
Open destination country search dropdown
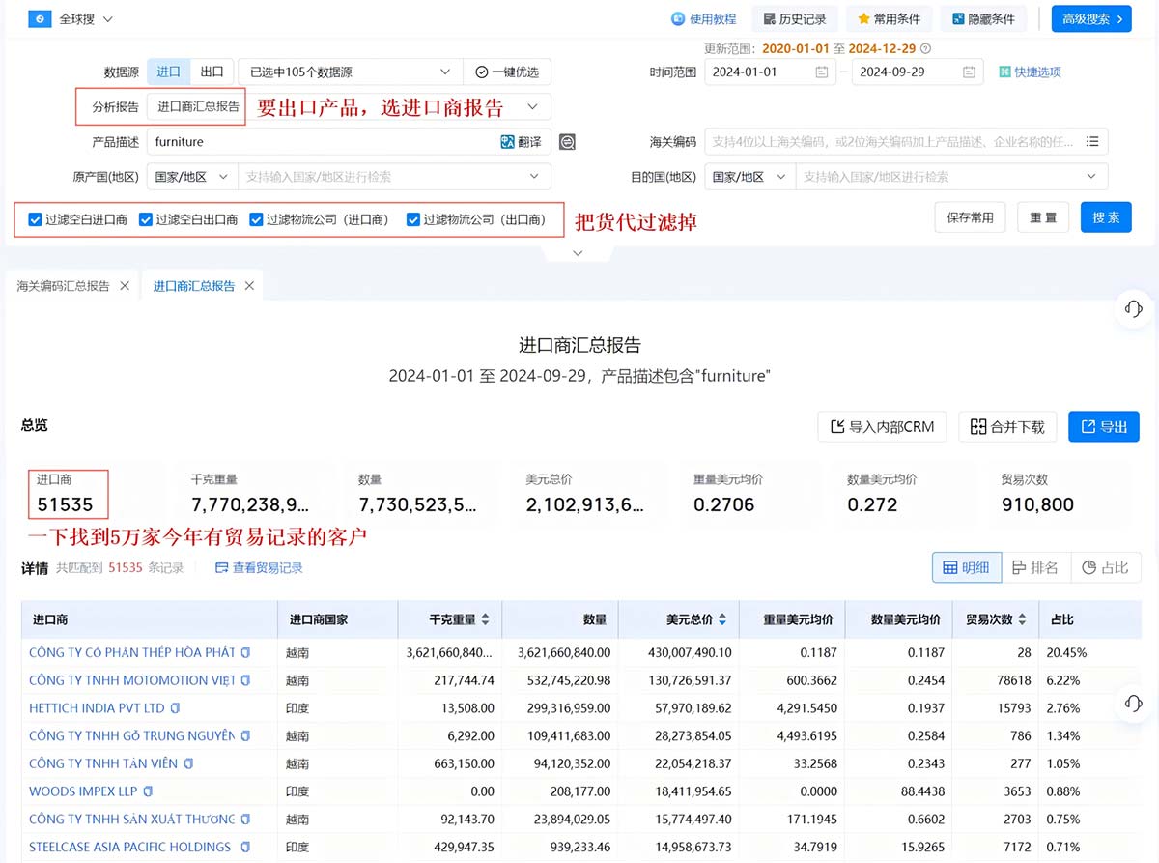coord(951,177)
